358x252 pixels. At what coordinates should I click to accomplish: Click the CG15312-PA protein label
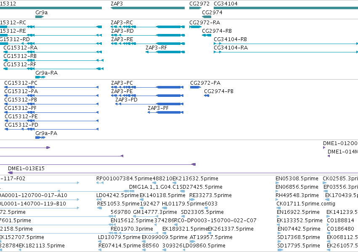click(21, 91)
